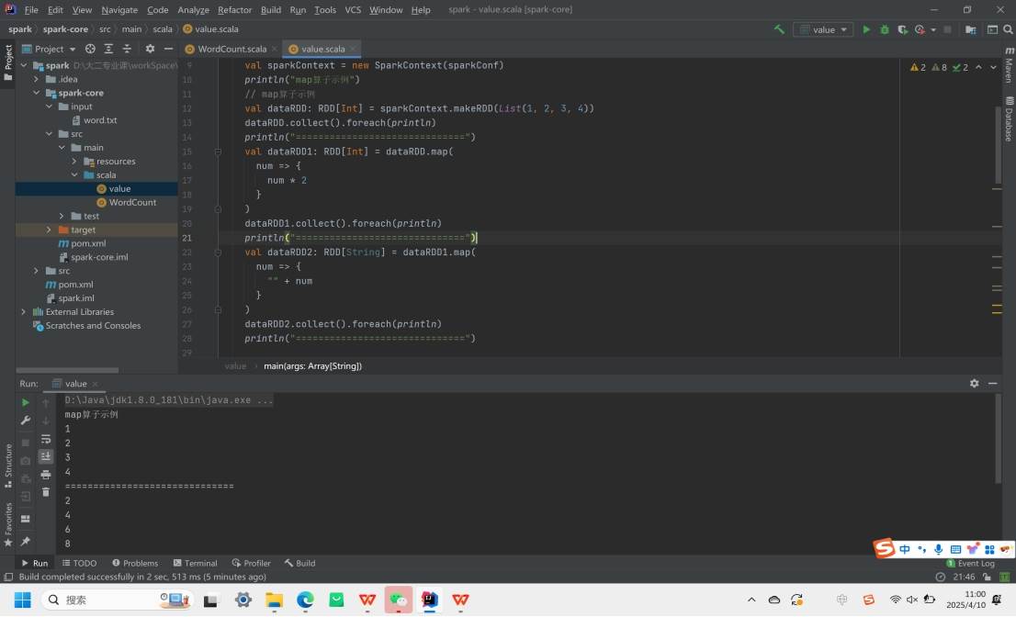Open the 'value' run configuration dropdown
The height and width of the screenshot is (617, 1016).
[x=823, y=29]
